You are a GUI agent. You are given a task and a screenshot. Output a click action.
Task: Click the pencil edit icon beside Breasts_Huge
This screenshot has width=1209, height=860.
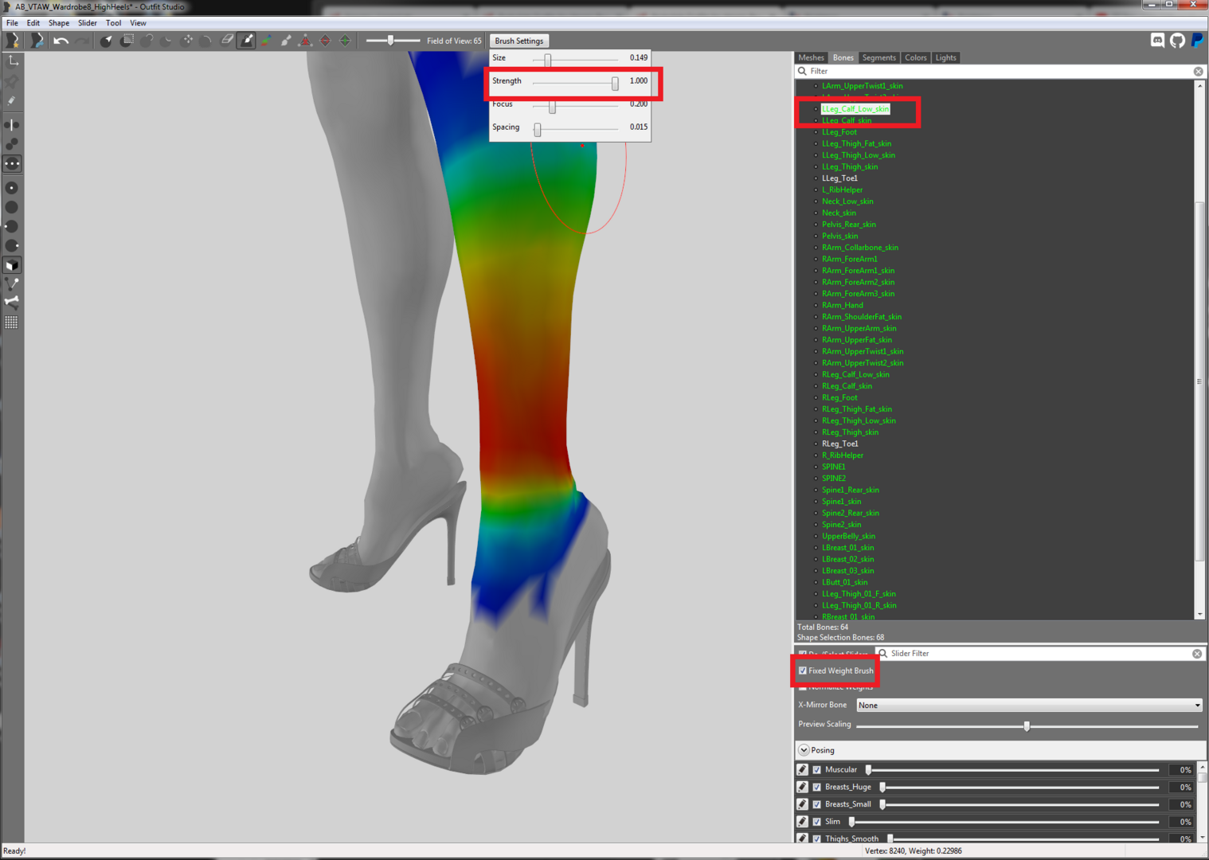coord(803,787)
